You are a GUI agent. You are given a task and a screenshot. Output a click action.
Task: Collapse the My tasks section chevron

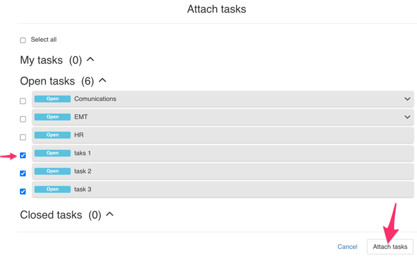click(91, 60)
